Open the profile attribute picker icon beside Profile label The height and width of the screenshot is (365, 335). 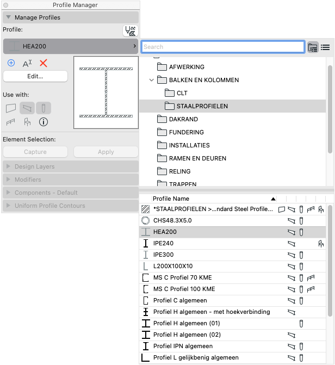131,30
